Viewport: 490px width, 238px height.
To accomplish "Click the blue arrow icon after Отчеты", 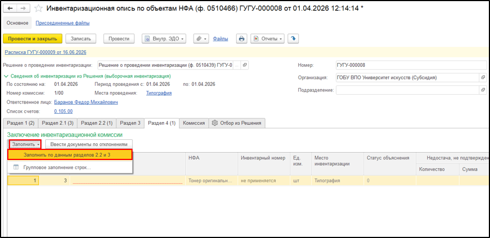I will pos(293,38).
